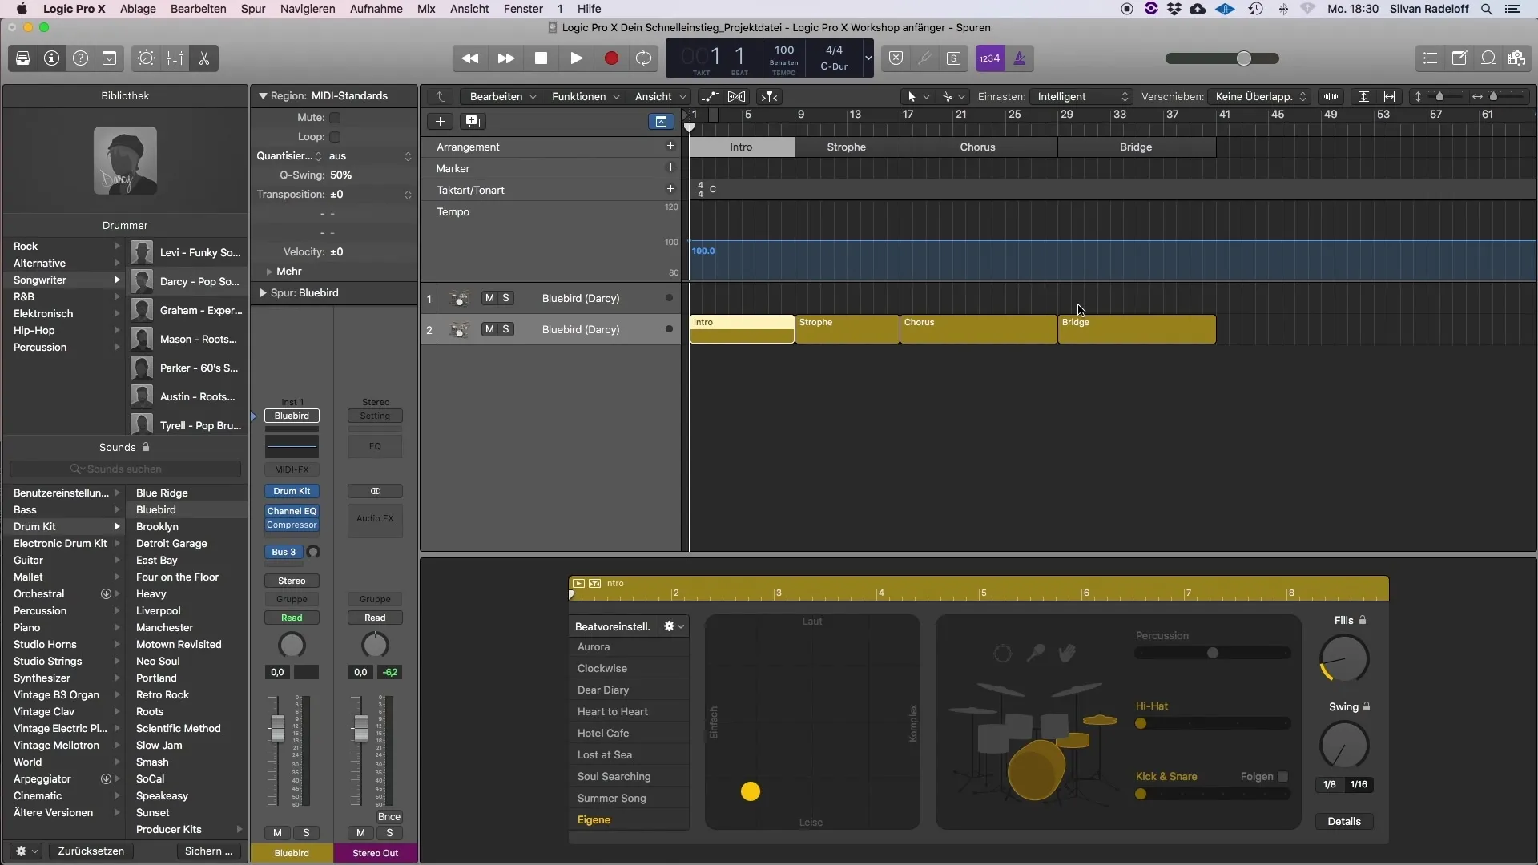Select the 1/16 swing button
This screenshot has width=1538, height=865.
[x=1359, y=784]
